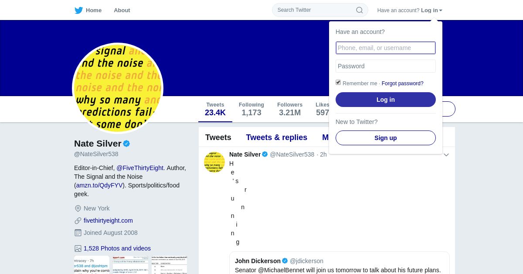Click the blue Log in button
Viewport: 523px width, 274px height.
(x=386, y=100)
